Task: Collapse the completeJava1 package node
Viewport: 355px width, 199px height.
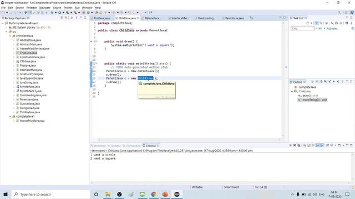Action: pos(10,117)
